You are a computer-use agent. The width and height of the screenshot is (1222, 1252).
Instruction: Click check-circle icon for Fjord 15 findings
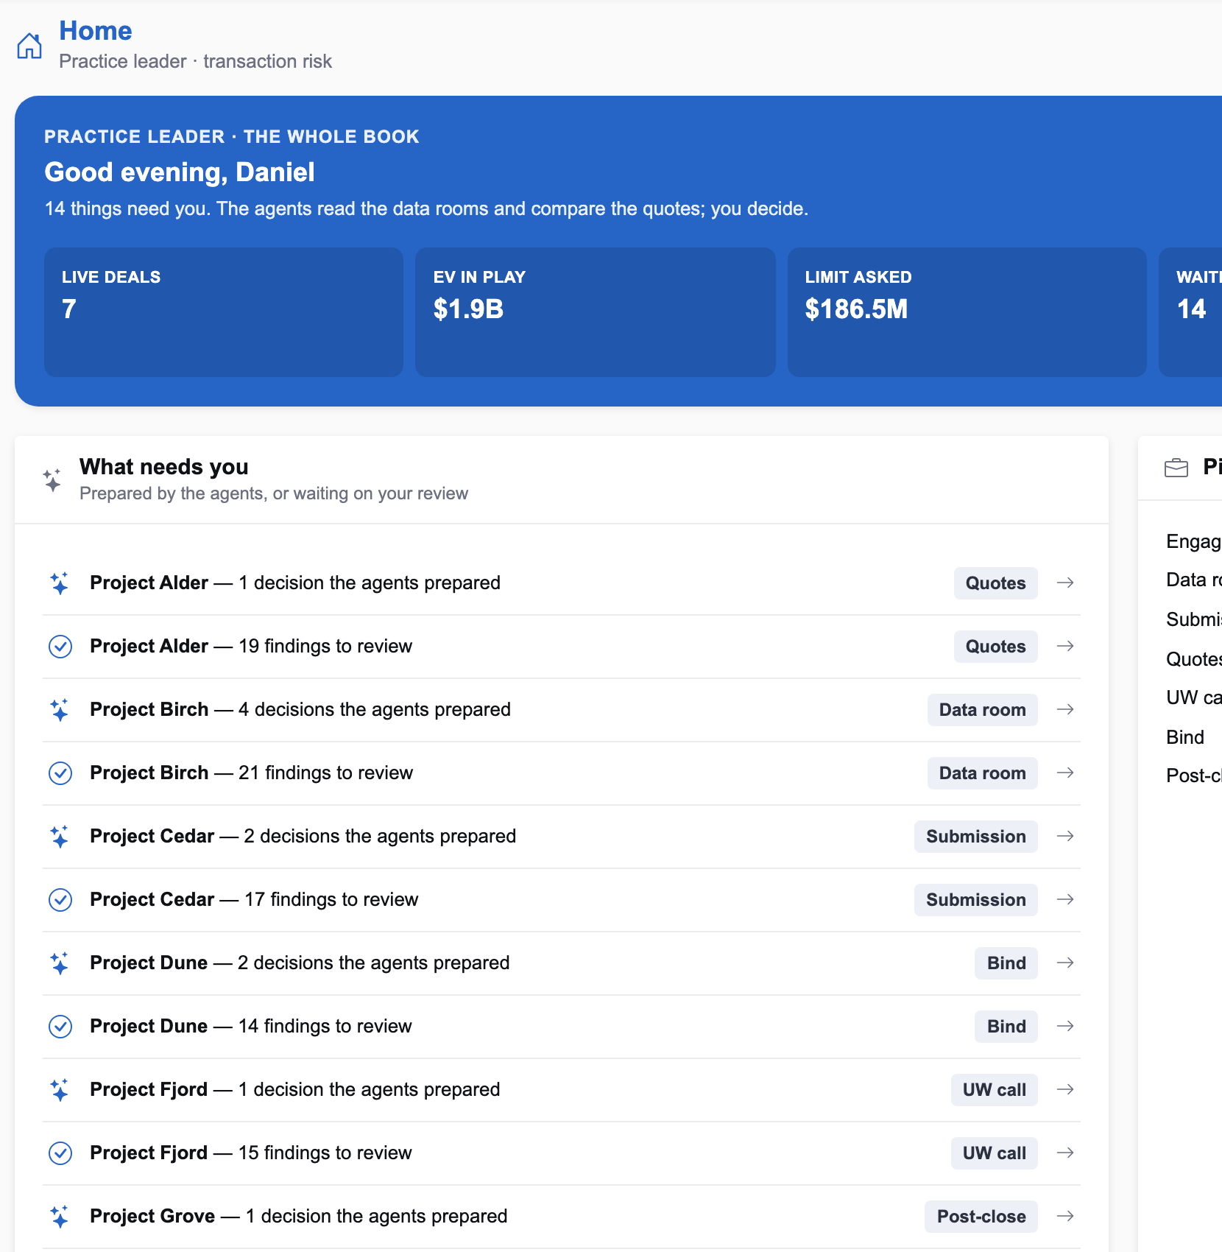coord(60,1153)
